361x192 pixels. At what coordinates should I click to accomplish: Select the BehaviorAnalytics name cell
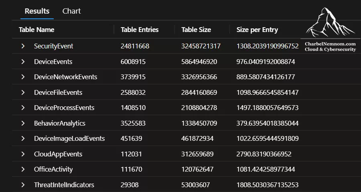click(x=60, y=123)
